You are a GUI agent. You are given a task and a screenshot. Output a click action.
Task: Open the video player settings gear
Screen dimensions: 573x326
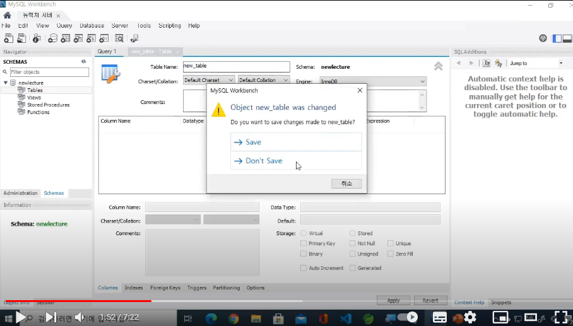[x=470, y=317]
